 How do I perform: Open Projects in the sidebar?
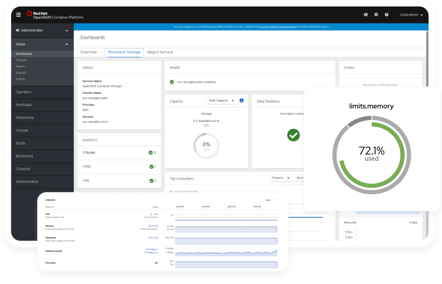22,60
